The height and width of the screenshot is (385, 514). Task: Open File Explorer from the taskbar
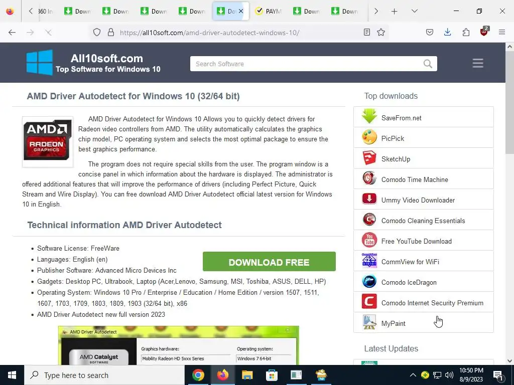[247, 375]
